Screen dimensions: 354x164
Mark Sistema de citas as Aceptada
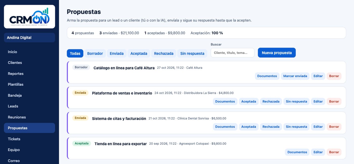tap(249, 127)
